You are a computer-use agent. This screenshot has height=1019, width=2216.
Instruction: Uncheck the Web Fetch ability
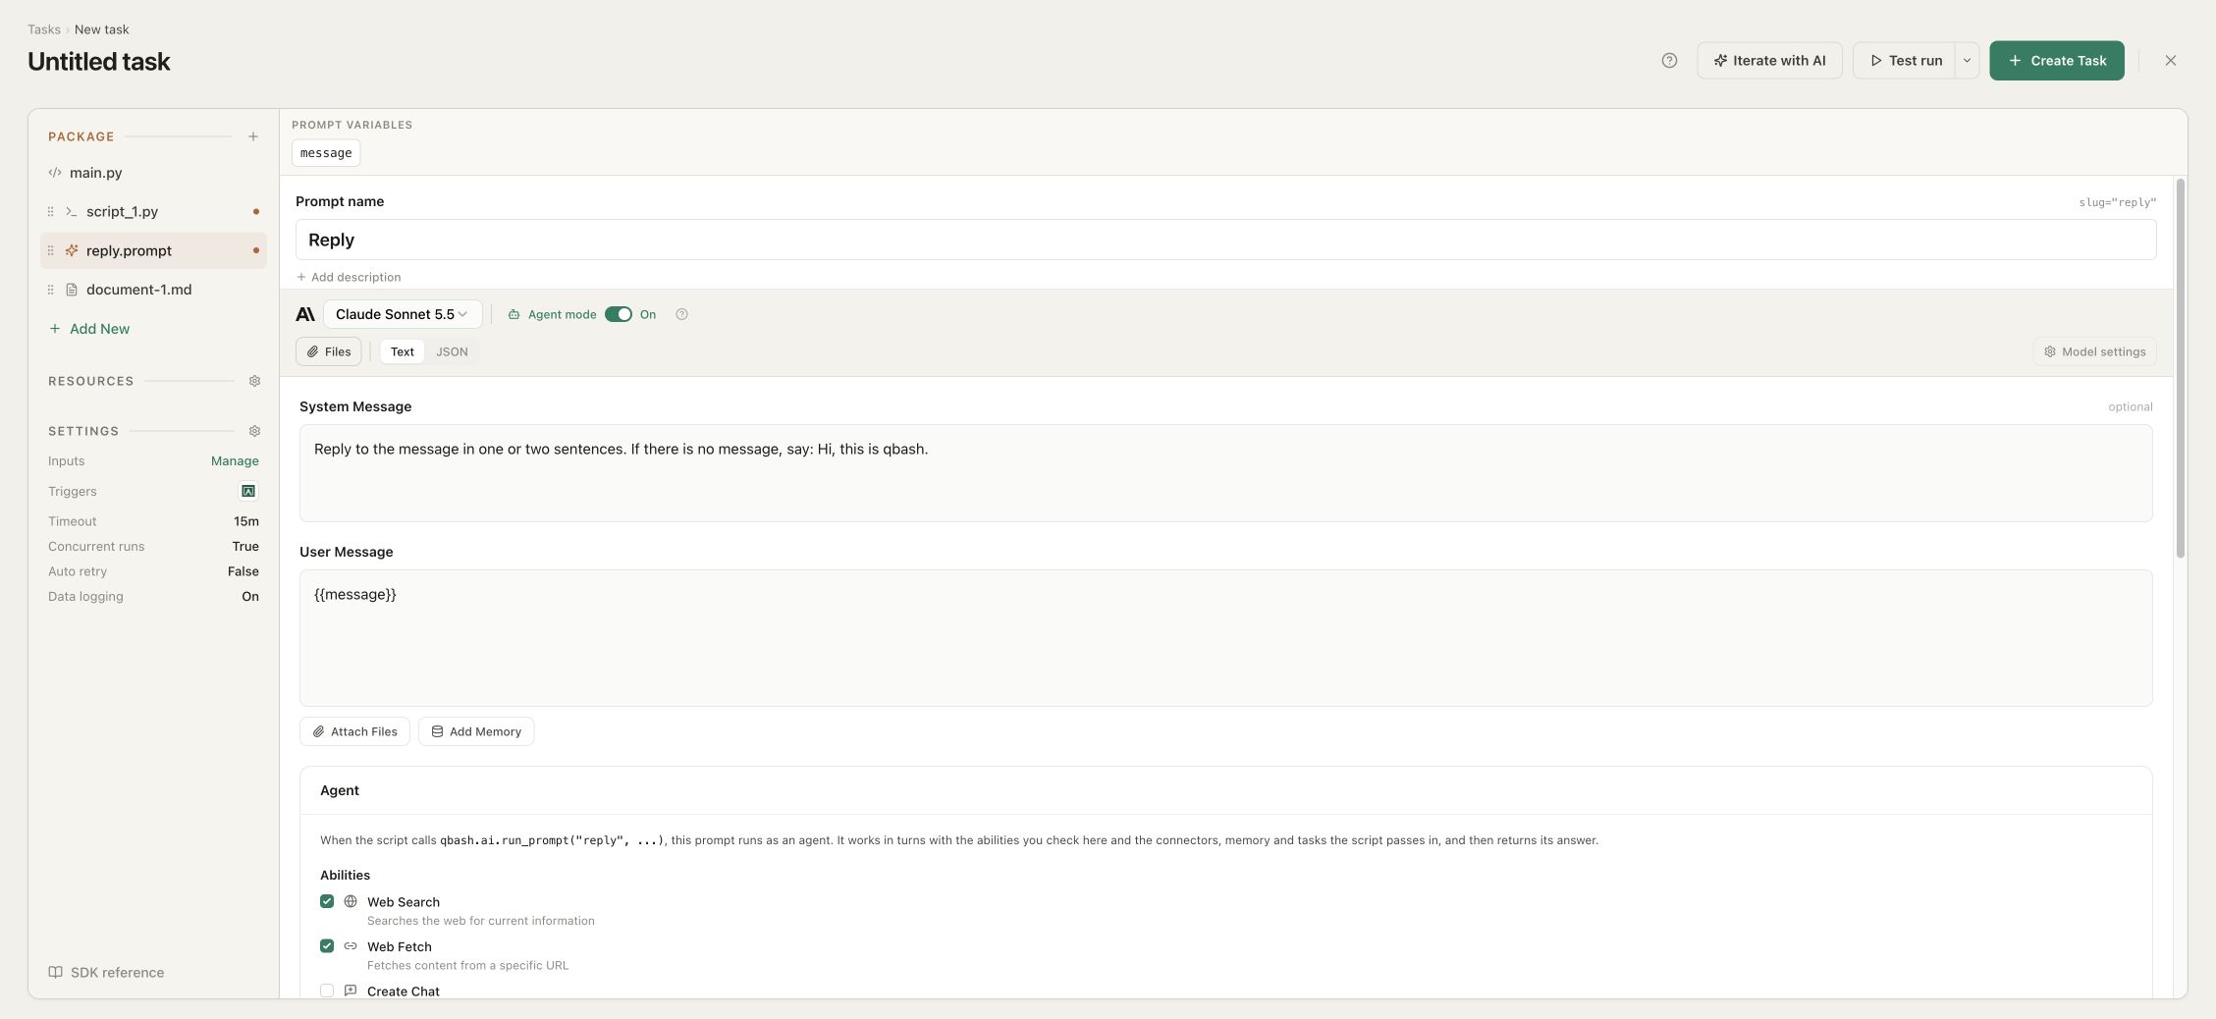click(327, 946)
